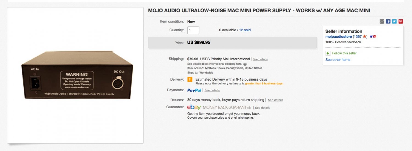Click the seller's 'me' page icon

373,36
